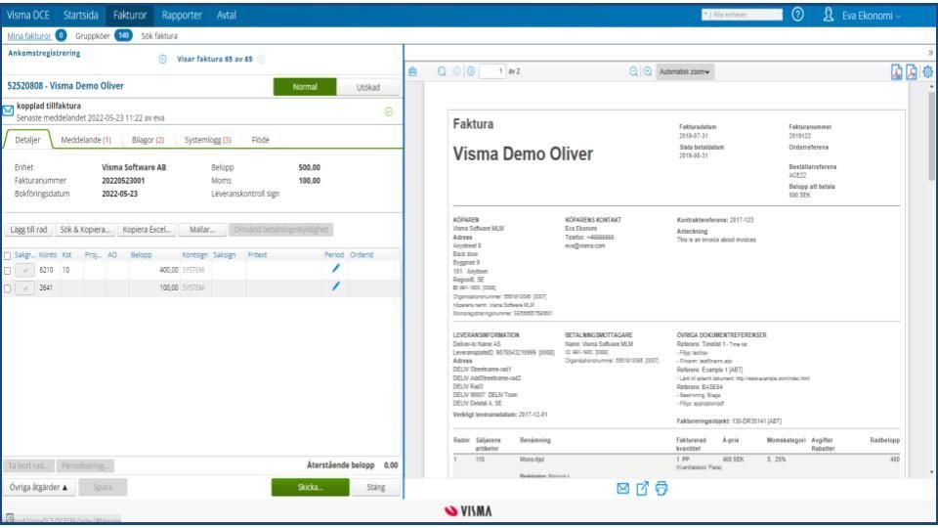
Task: Click the Lägg till rad button
Action: (x=28, y=229)
